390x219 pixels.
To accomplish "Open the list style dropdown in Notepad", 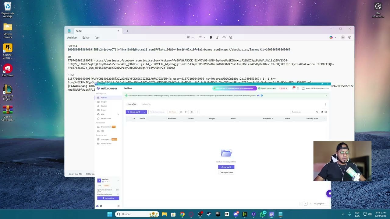I will tap(202, 37).
